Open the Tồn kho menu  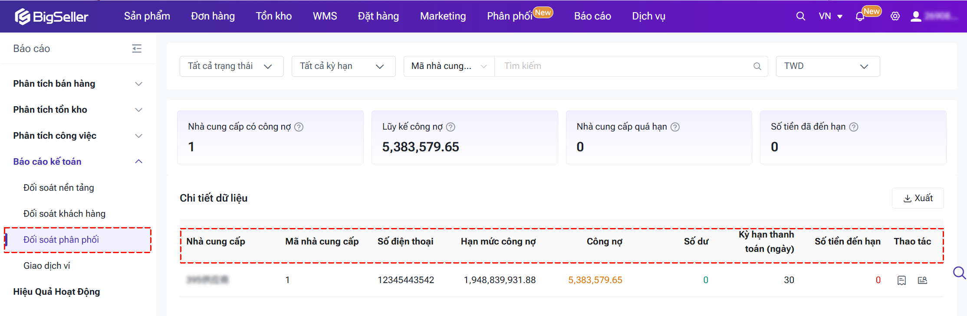tap(273, 16)
